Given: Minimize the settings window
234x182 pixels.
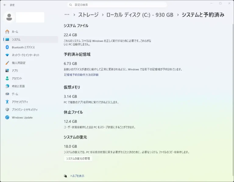Looking at the screenshot, I should [x=211, y=3].
